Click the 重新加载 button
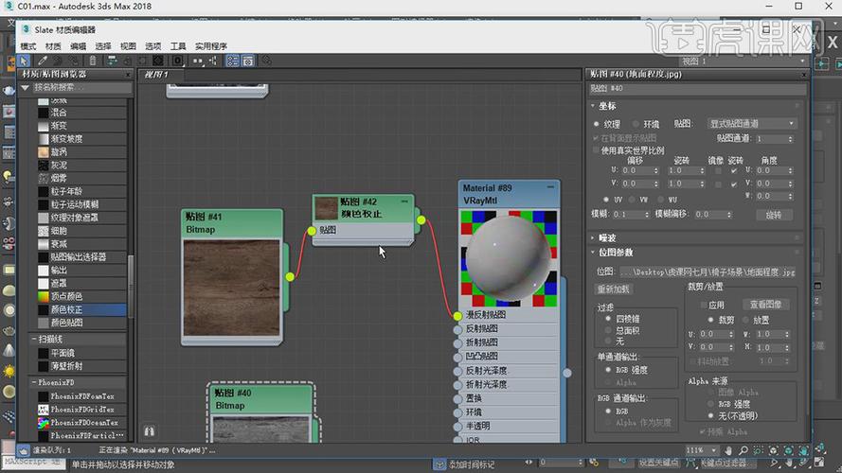 tap(613, 289)
